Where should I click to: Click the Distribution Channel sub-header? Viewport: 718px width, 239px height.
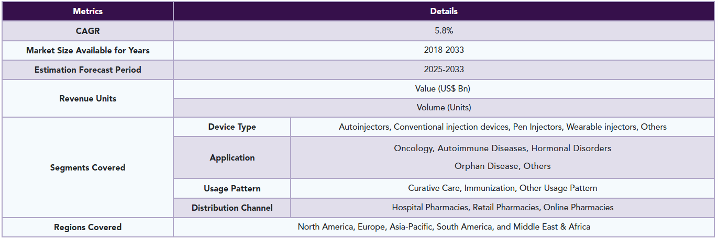pos(232,208)
